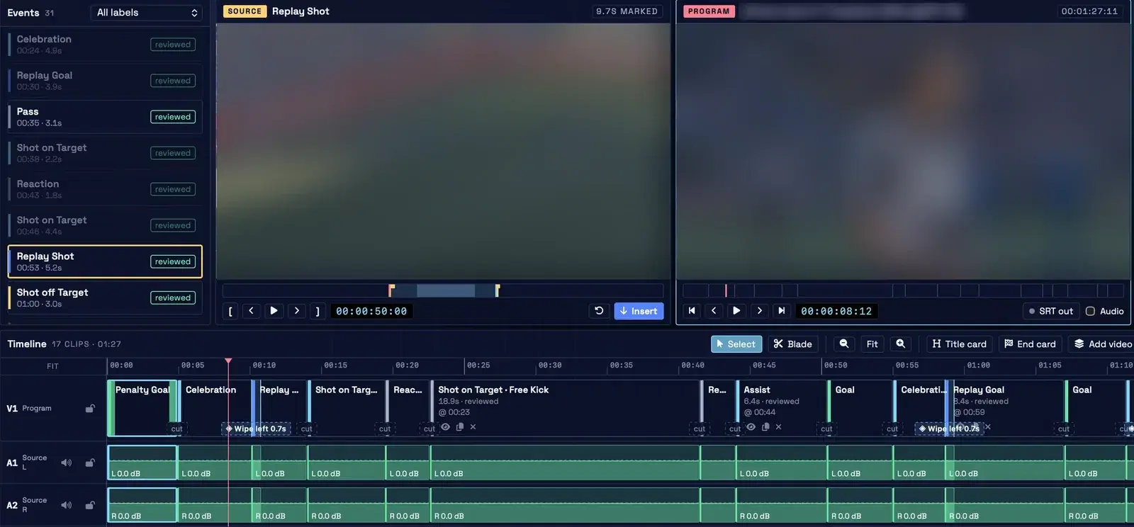The image size is (1134, 527).
Task: Switch to the Blade tool
Action: tap(792, 344)
